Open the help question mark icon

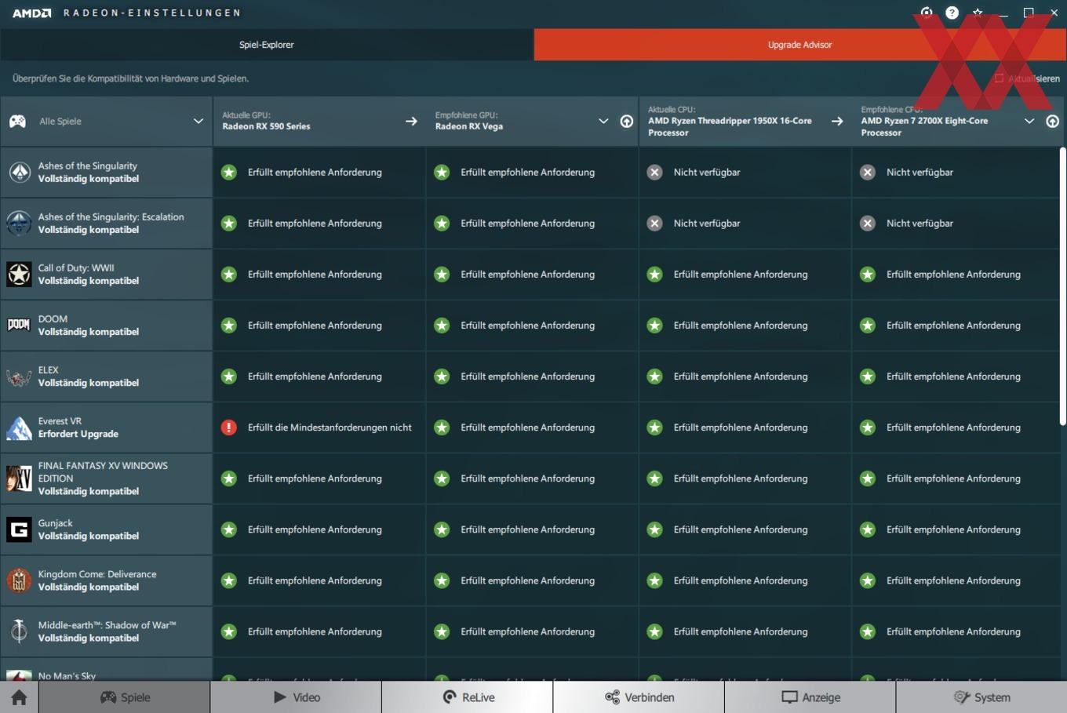pyautogui.click(x=952, y=13)
